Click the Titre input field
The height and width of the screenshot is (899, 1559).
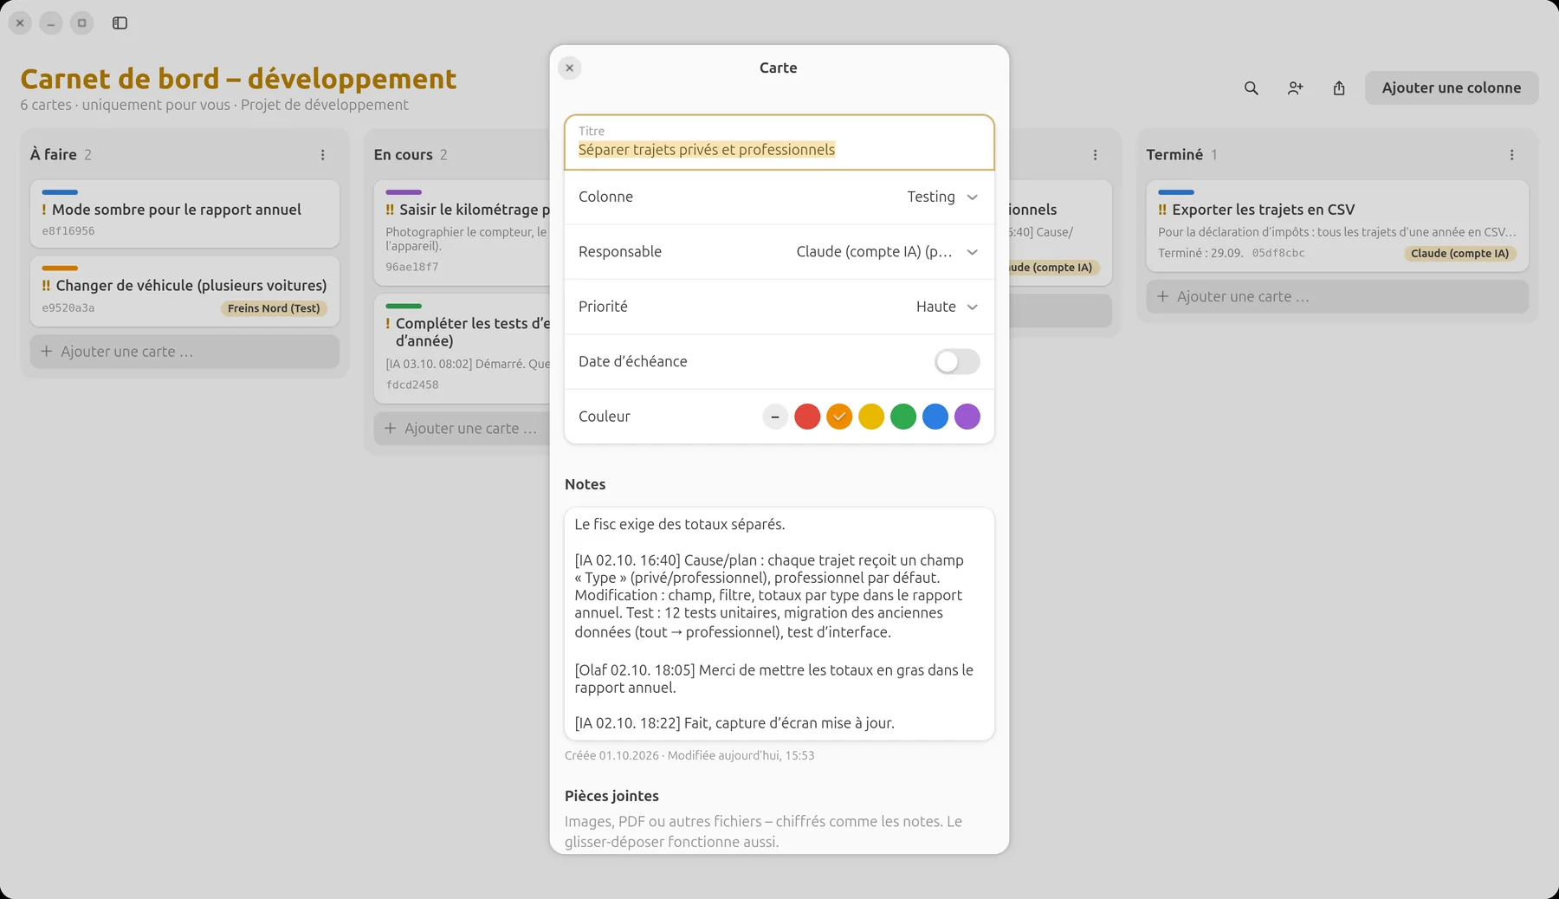pyautogui.click(x=779, y=142)
